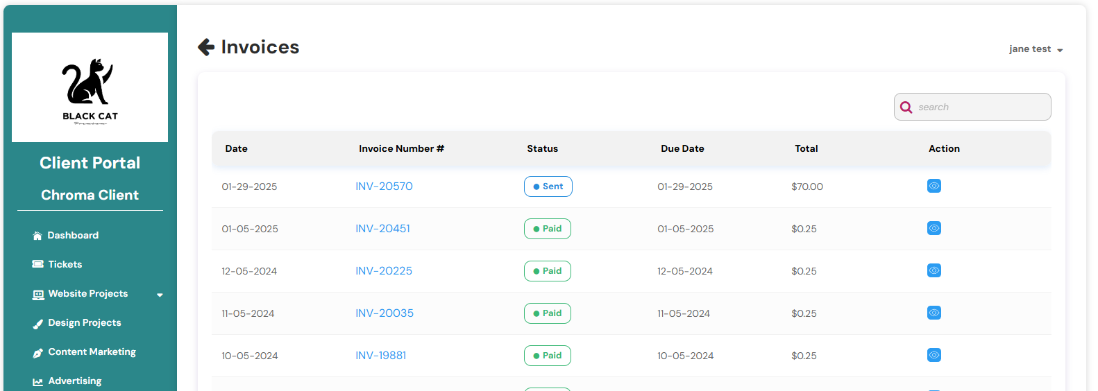Click the Design Projects brush icon

coord(38,324)
